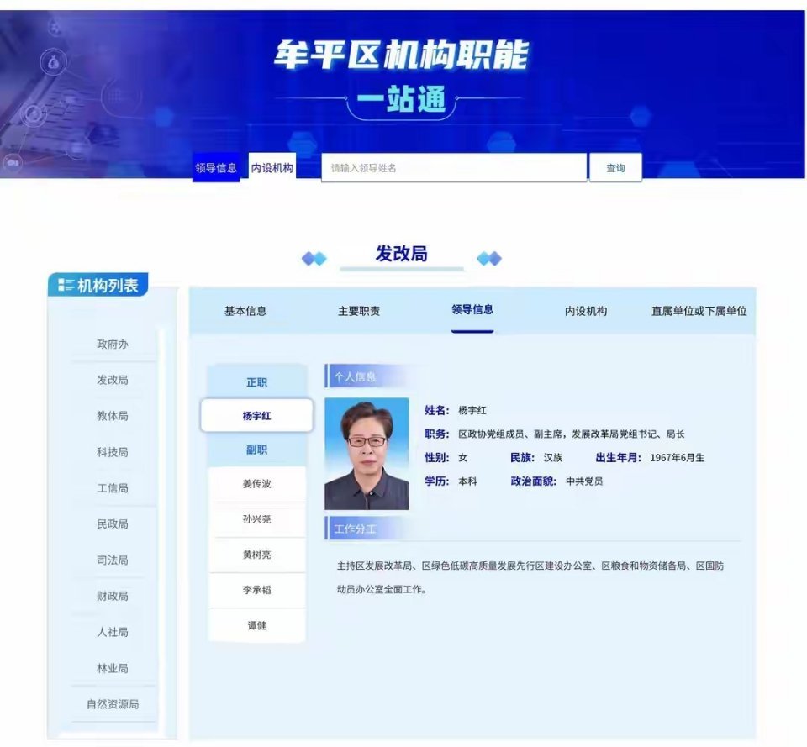Click the leader name search input field
Screen dimensions: 807x747
tap(454, 167)
